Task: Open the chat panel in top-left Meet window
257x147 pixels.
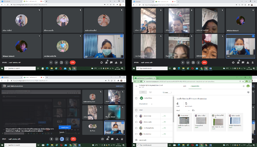Action: pos(111,63)
